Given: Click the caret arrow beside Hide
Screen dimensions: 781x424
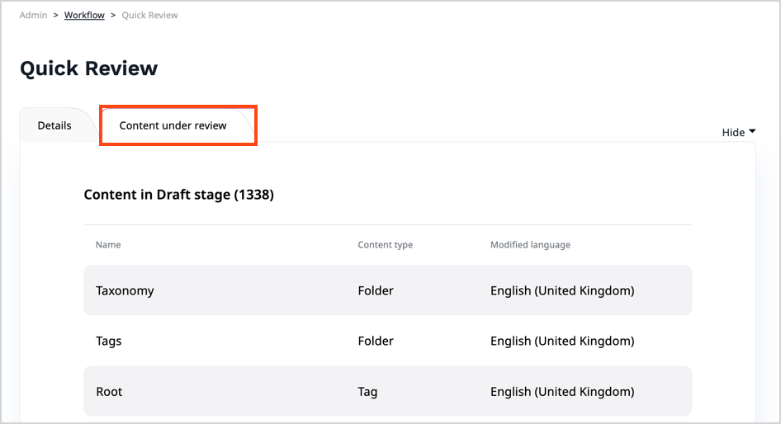Looking at the screenshot, I should [752, 132].
